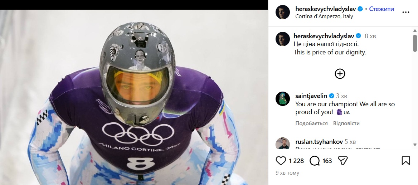The height and width of the screenshot is (185, 418).
Task: Share the post with the paper plane icon
Action: point(343,161)
